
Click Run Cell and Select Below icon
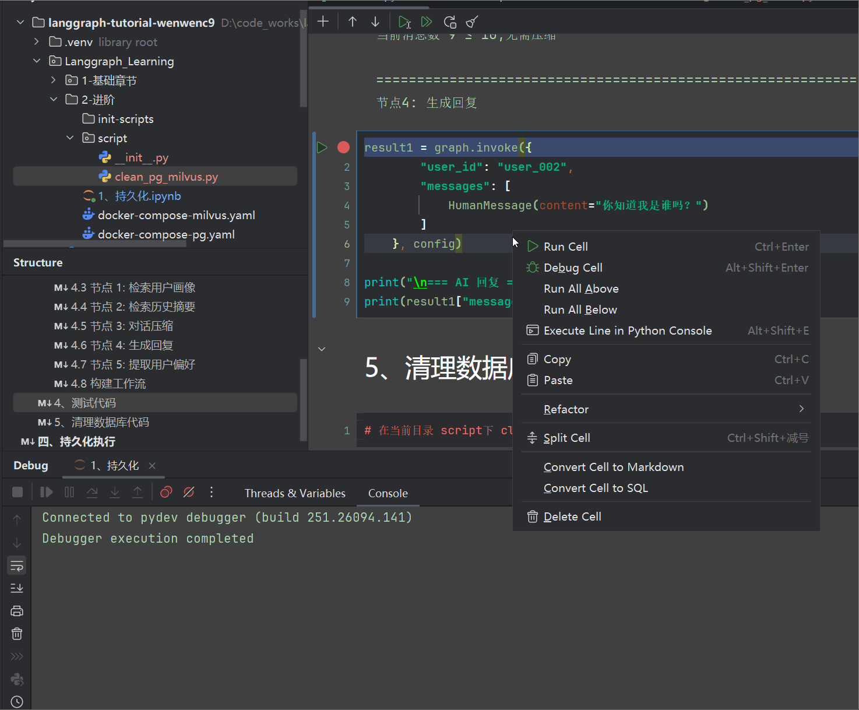point(404,22)
